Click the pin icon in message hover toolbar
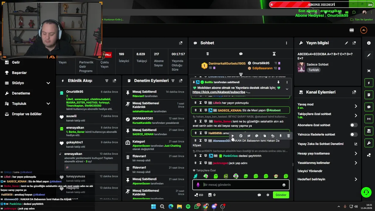 (x=280, y=136)
